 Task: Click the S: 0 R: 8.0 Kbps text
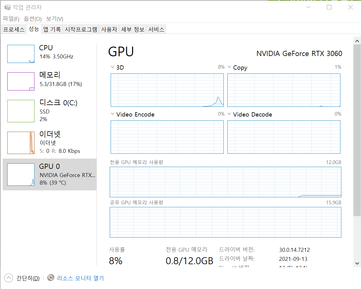pos(60,151)
